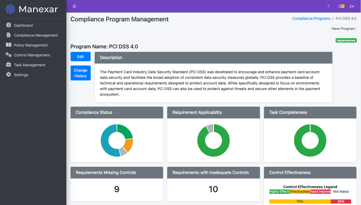Viewport: 361px width, 205px height.
Task: Click the Settings gear icon
Action: click(x=9, y=75)
